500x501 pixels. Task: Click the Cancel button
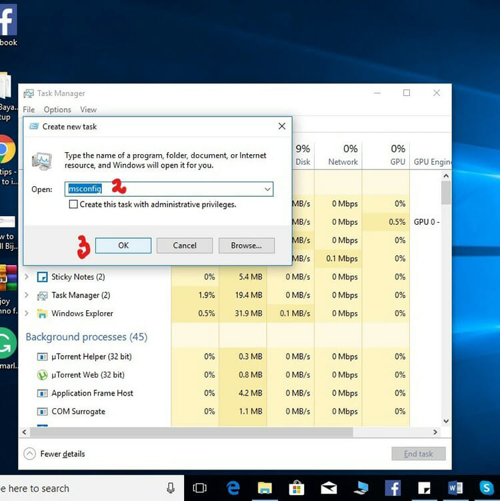click(x=185, y=245)
